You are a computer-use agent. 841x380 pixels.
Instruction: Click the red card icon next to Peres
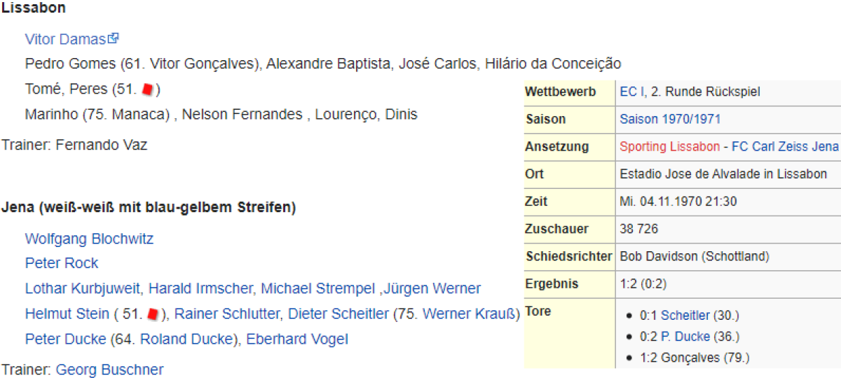click(x=147, y=90)
